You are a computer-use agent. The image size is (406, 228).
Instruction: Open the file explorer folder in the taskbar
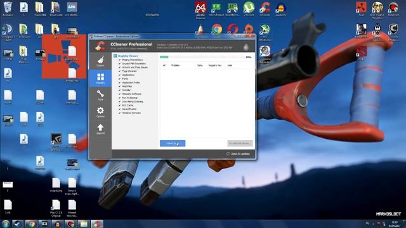[x=84, y=224]
